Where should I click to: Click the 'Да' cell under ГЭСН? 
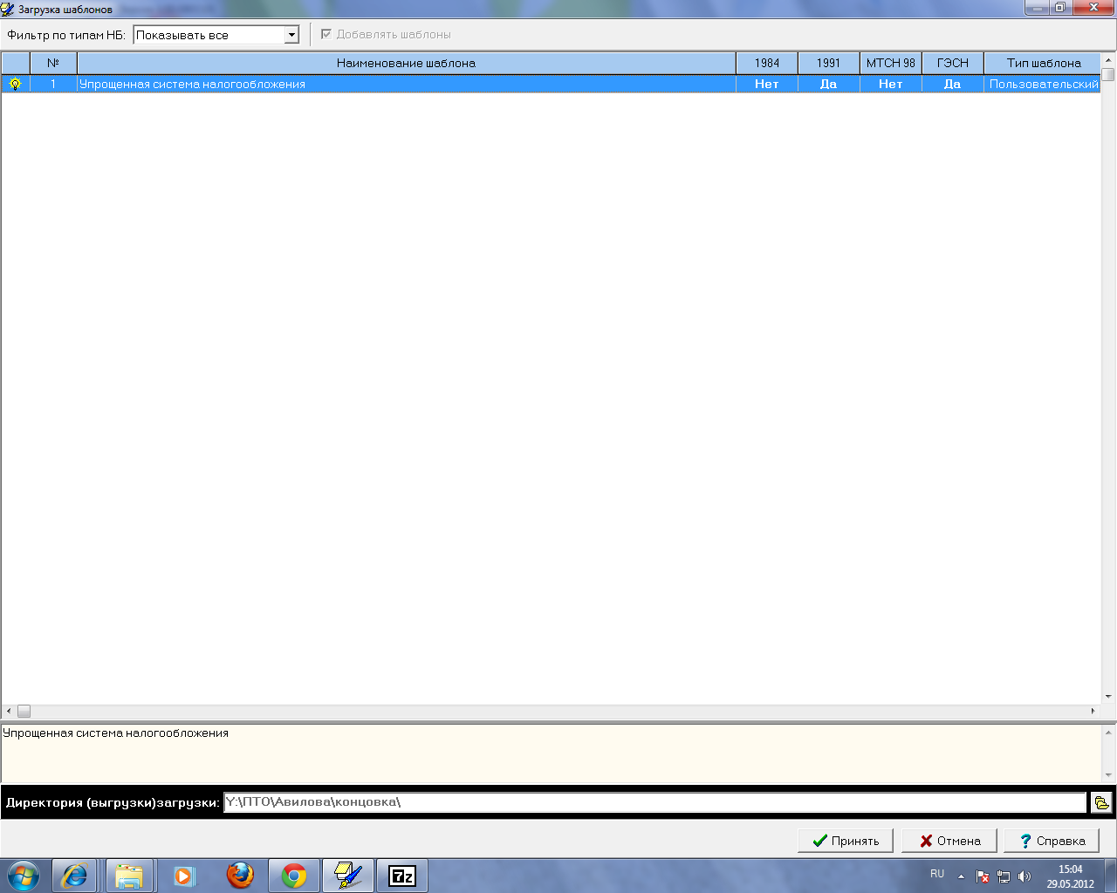(953, 84)
